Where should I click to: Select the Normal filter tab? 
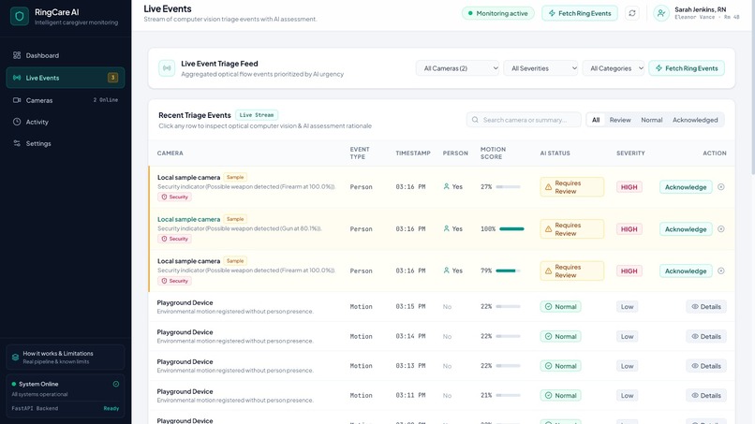(x=651, y=120)
